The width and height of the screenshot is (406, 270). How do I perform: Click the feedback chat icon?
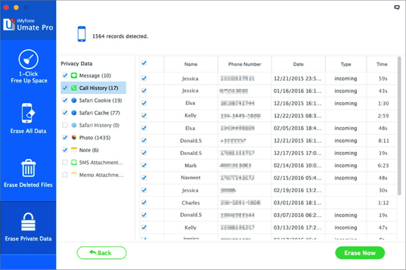tap(397, 7)
